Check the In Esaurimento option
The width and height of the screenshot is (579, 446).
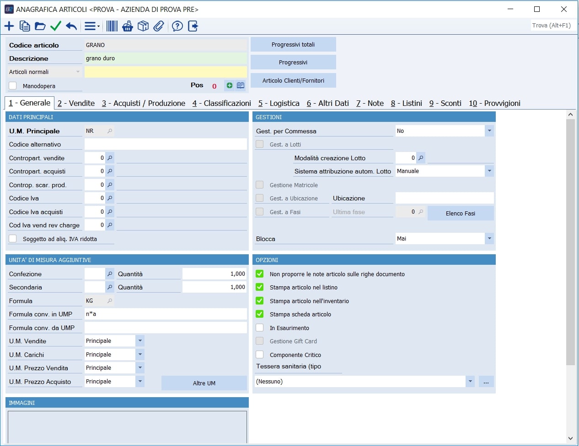260,328
